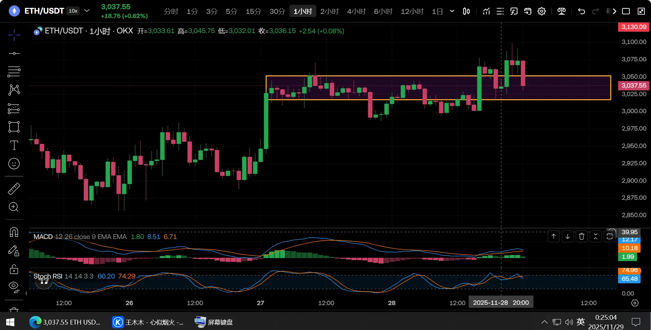Viewport: 651px width, 330px height.
Task: Click the current price tag 3,037.55
Action: pos(634,86)
